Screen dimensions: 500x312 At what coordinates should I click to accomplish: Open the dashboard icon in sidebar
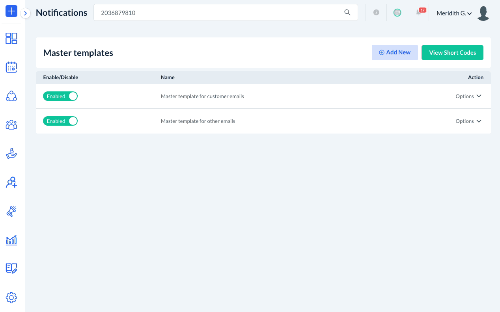[x=11, y=38]
